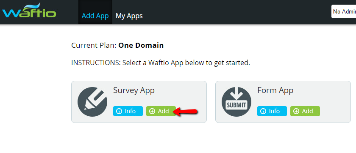
Task: Click the One Domain plan name
Action: [141, 45]
